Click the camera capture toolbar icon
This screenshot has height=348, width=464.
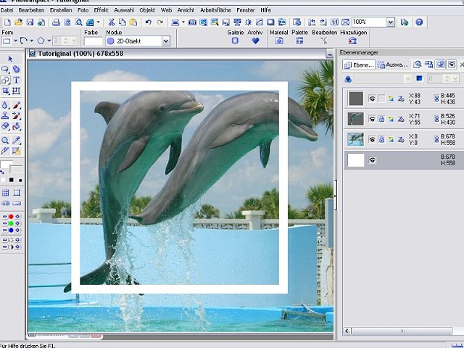click(x=192, y=22)
